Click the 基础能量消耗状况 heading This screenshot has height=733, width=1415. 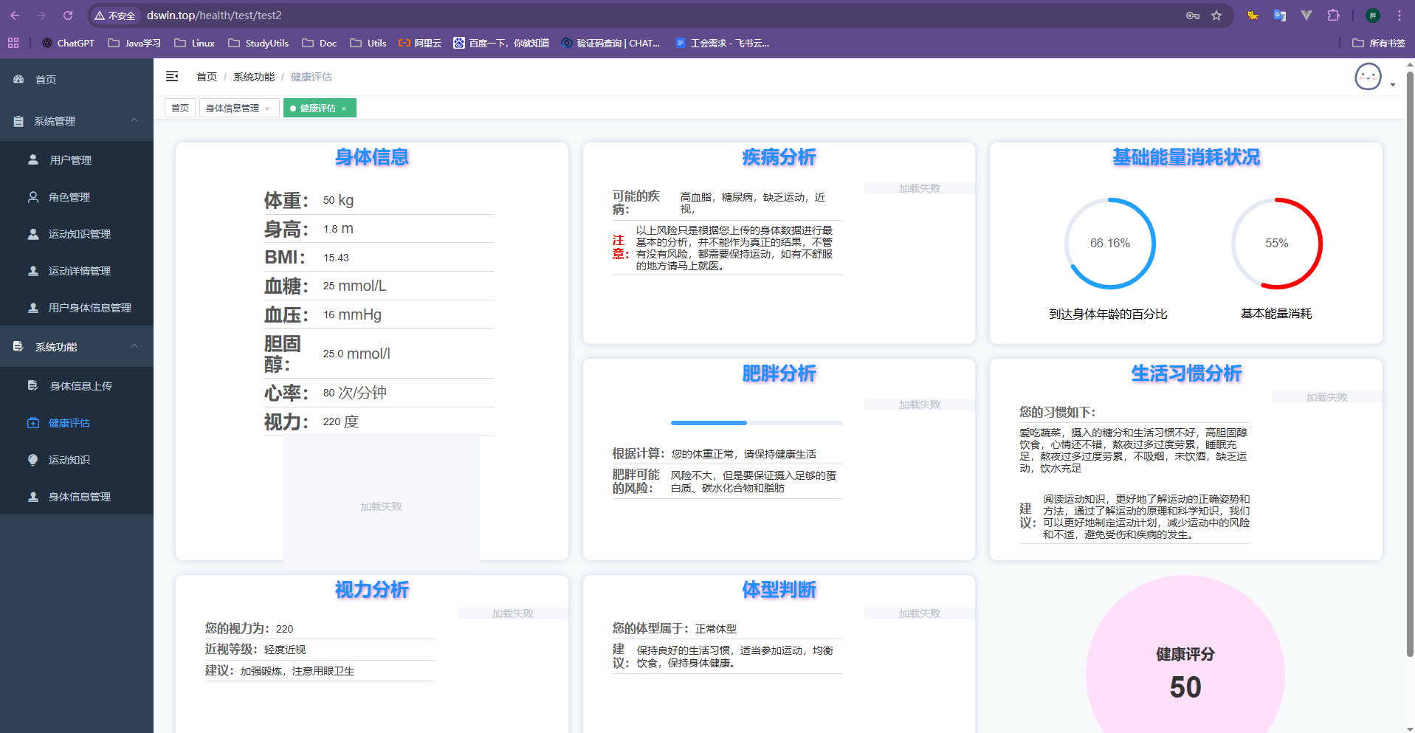click(x=1186, y=157)
